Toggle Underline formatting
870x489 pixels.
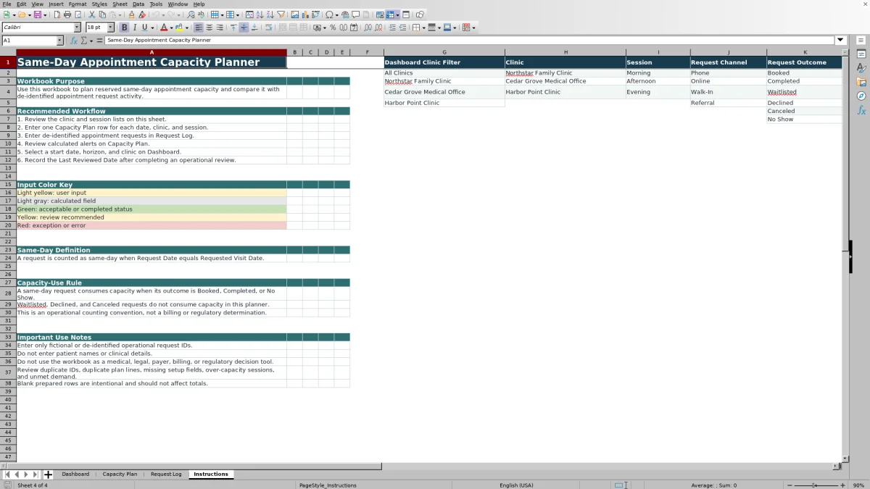pos(144,28)
